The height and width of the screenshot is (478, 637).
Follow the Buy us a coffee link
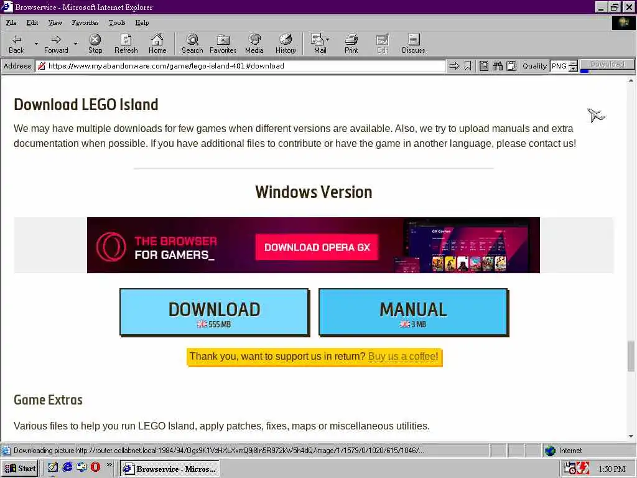(403, 357)
